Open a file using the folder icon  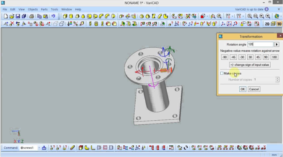point(12,16)
